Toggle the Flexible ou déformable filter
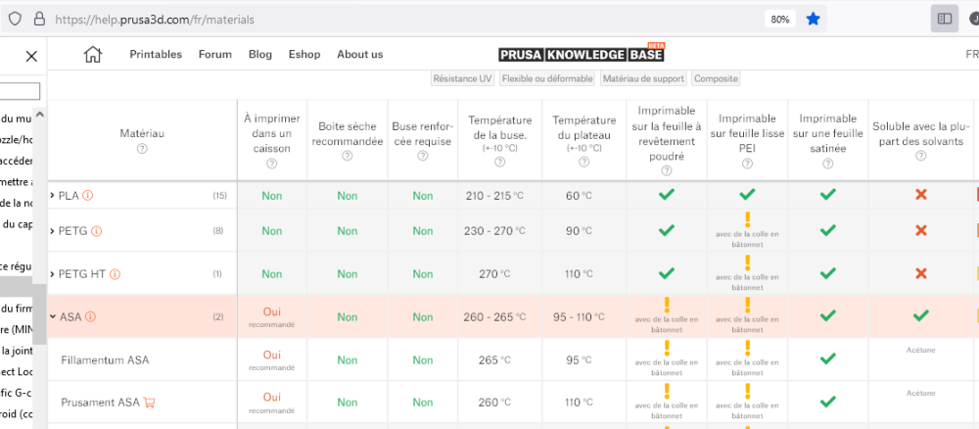Screen dimensions: 979x429 tap(546, 78)
